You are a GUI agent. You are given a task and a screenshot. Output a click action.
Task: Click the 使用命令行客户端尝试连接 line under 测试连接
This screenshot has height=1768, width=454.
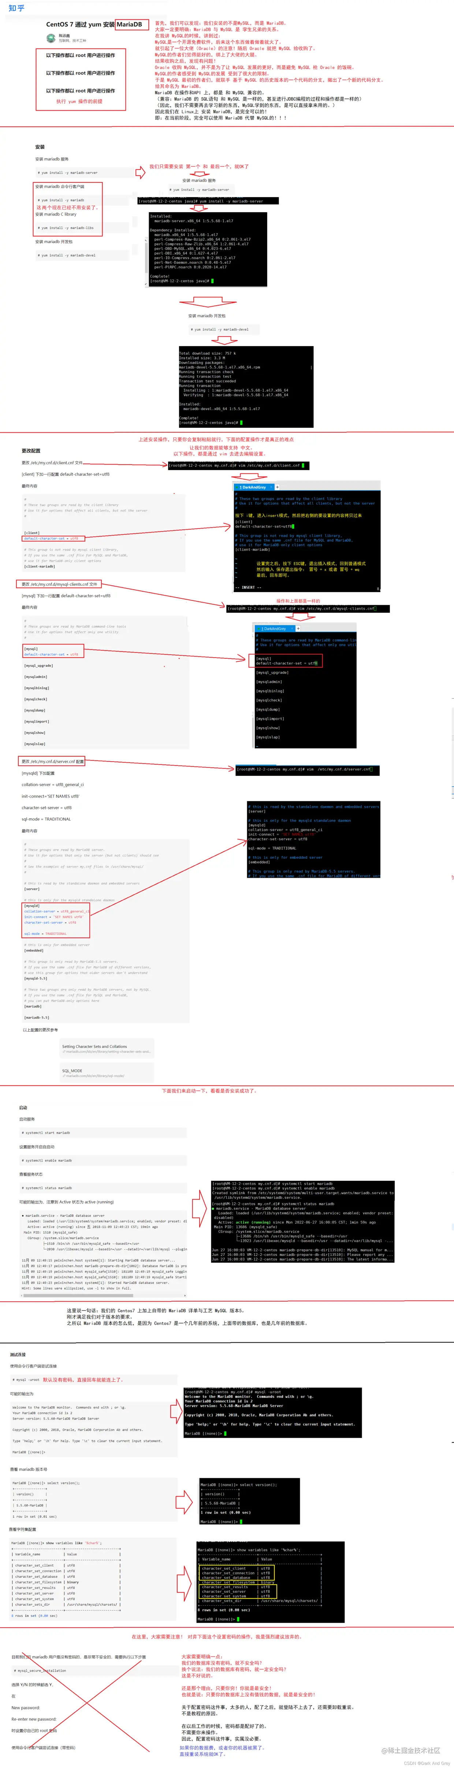pos(34,1366)
